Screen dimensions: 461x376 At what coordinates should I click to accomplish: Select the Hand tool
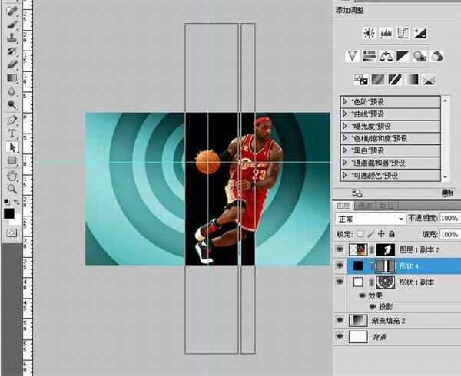12,174
